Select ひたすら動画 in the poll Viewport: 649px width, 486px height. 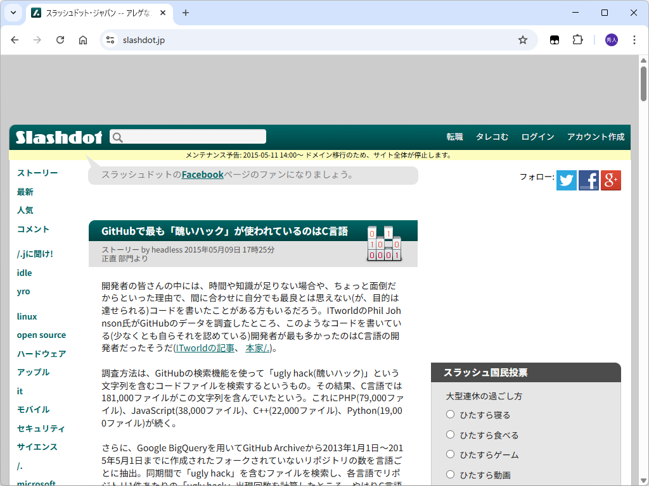click(x=450, y=474)
